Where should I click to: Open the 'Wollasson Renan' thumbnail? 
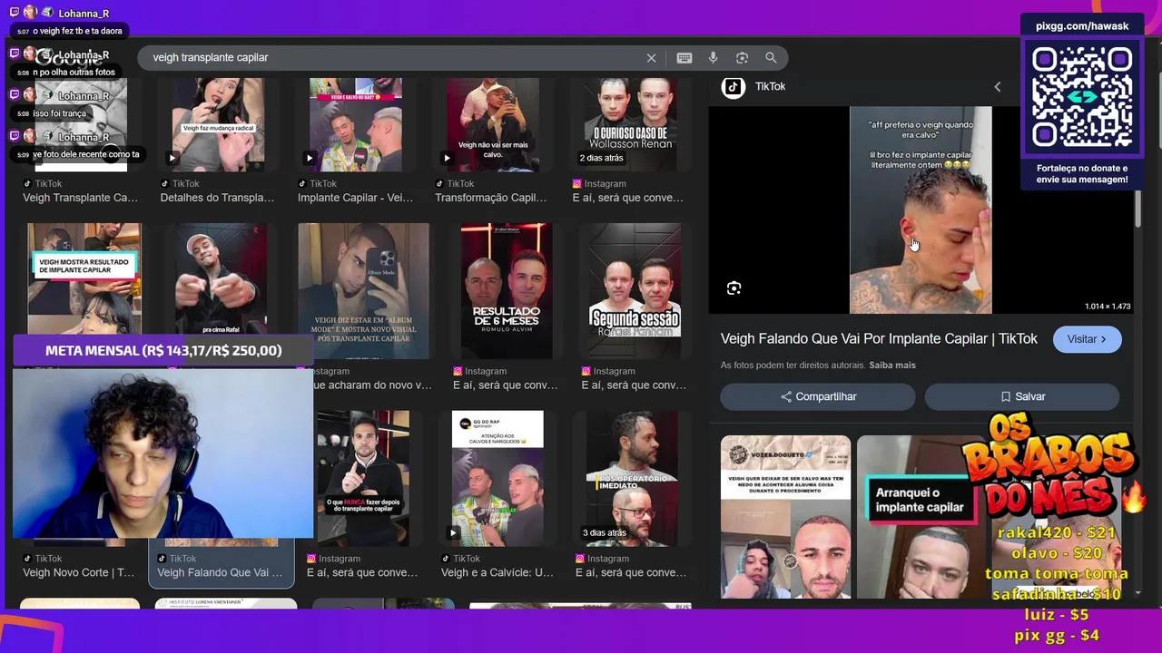pyautogui.click(x=630, y=125)
